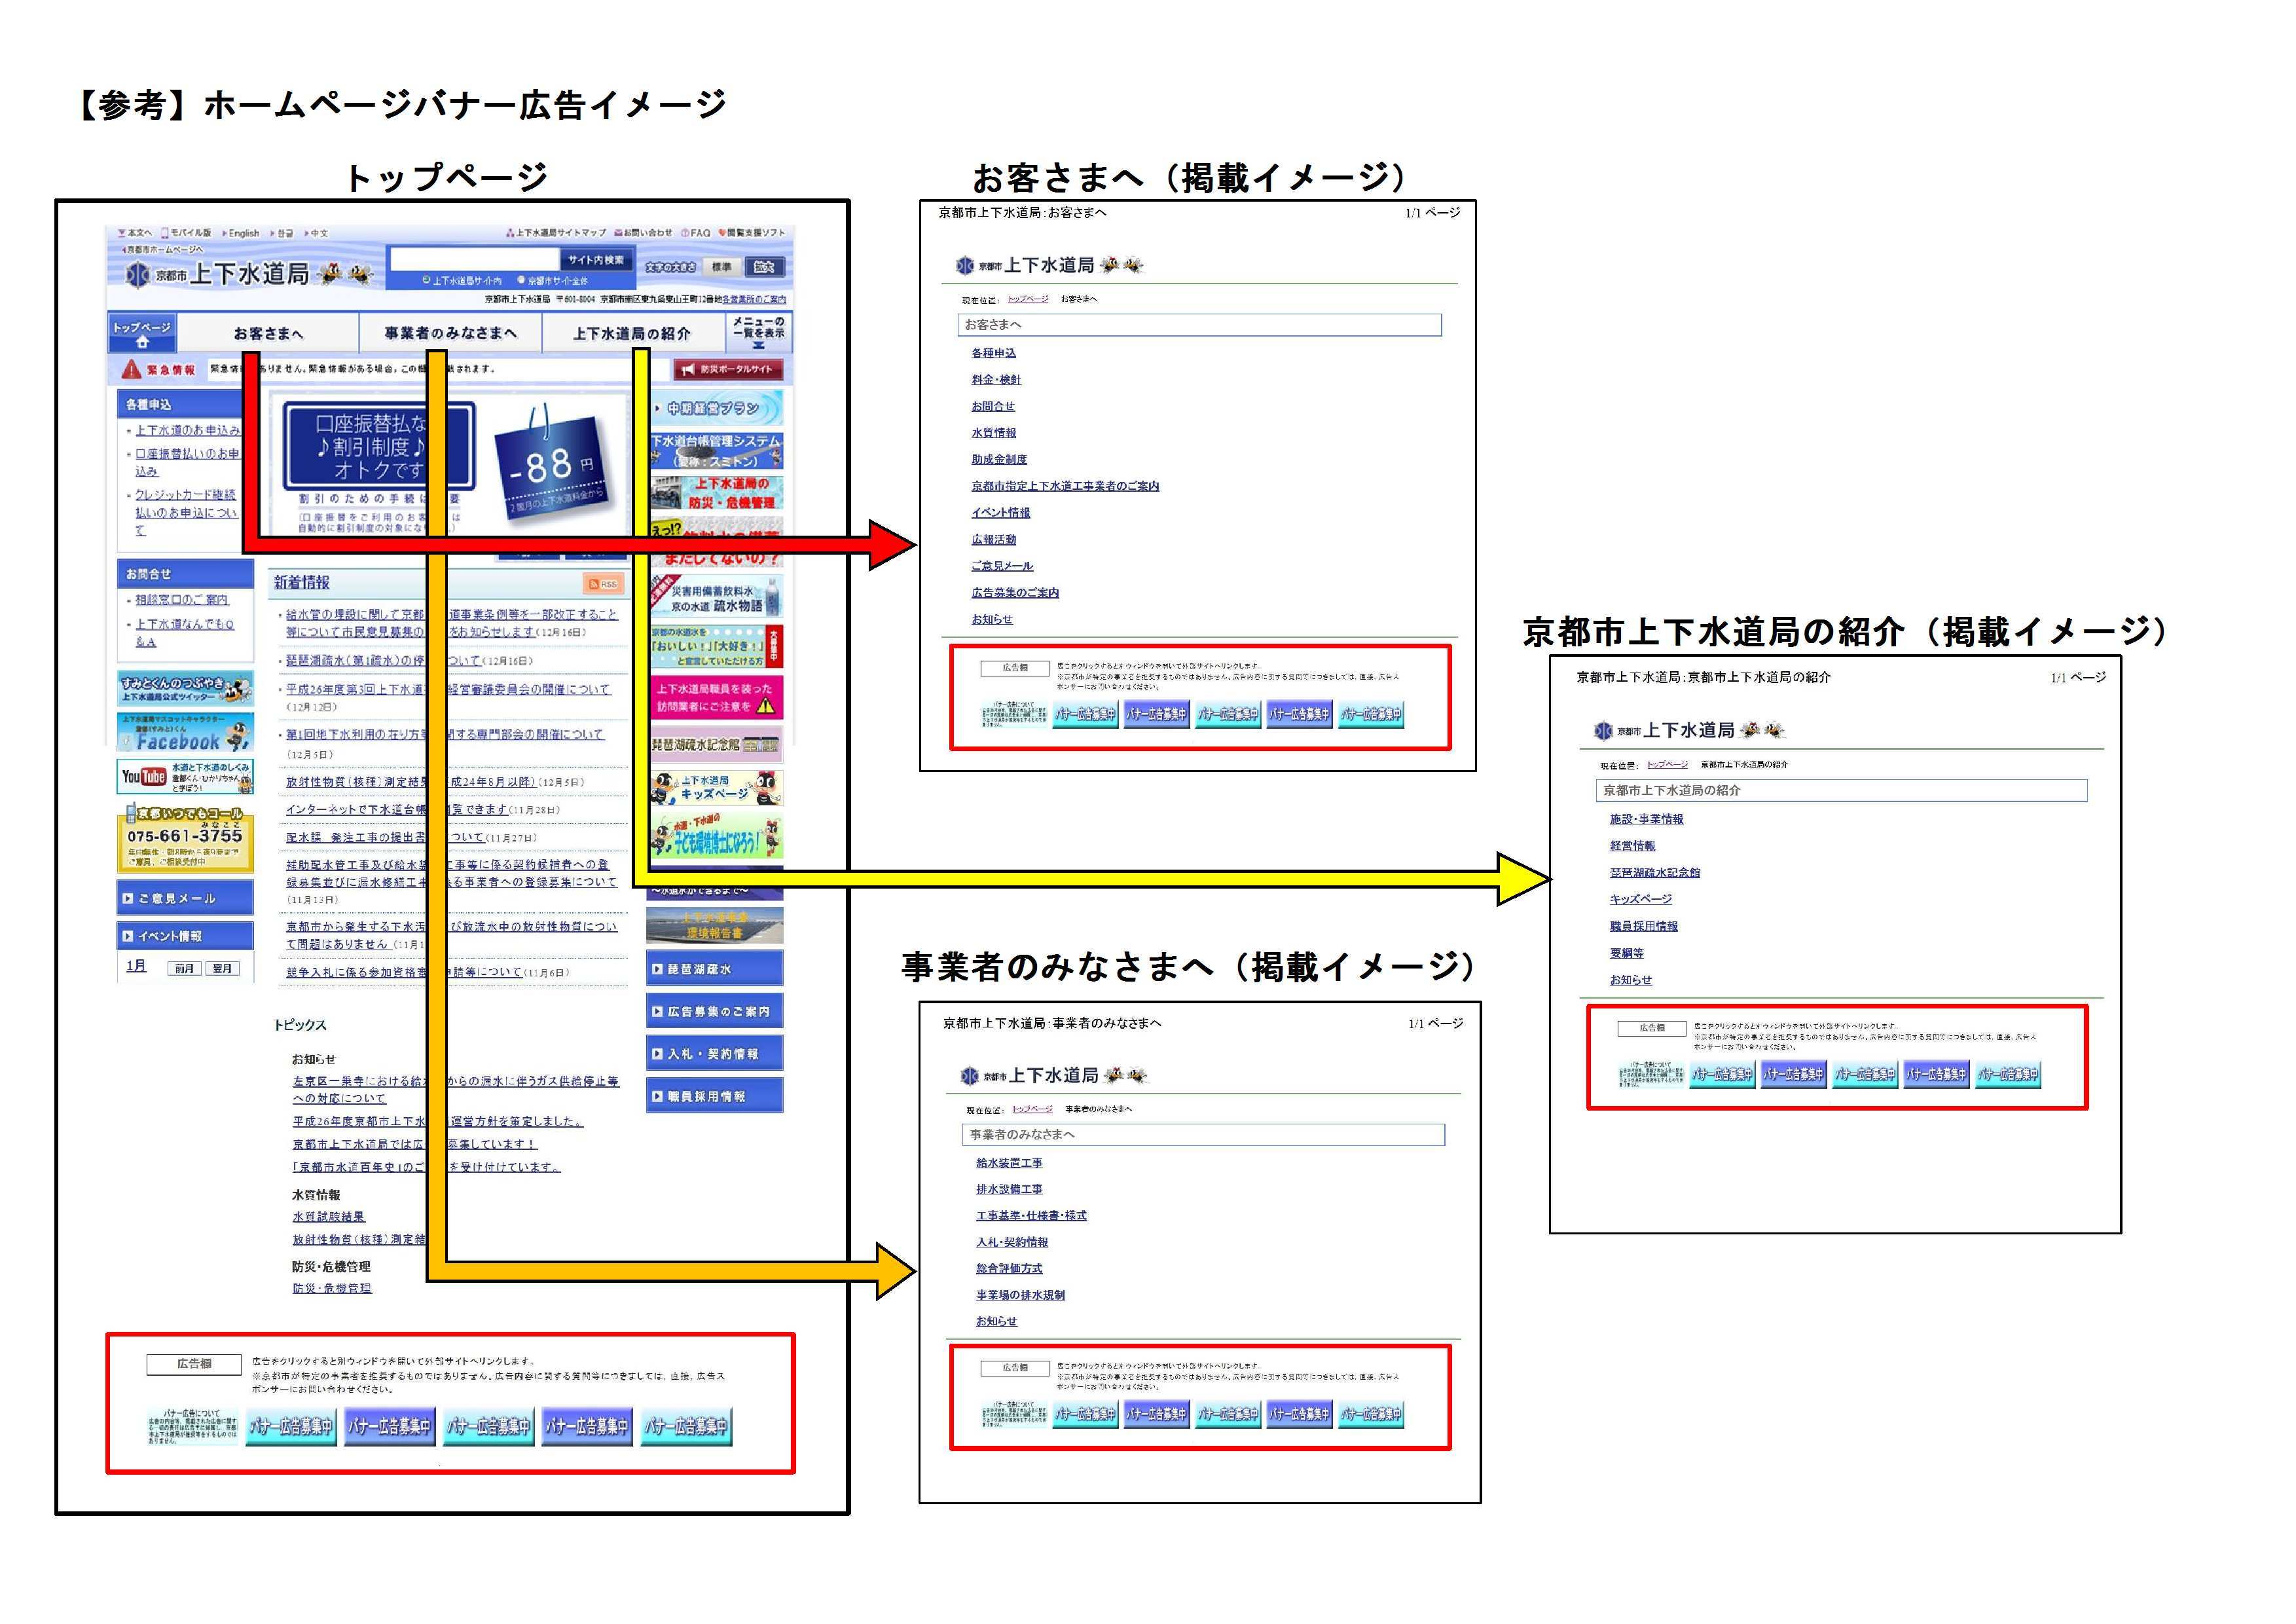Open the Facebook mascot banner
The image size is (2296, 1624).
(185, 732)
